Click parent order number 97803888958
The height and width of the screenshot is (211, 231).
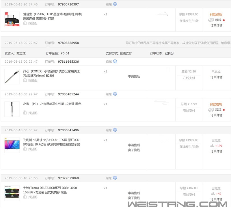click(x=68, y=43)
